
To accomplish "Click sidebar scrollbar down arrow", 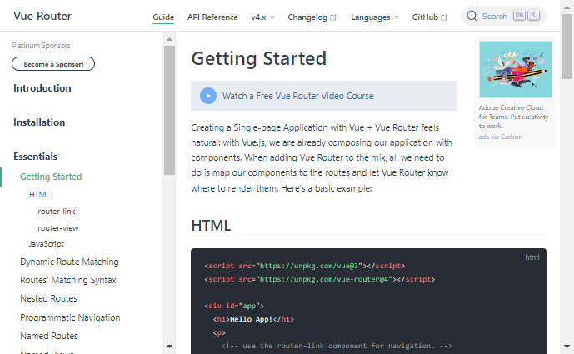I will pyautogui.click(x=169, y=347).
